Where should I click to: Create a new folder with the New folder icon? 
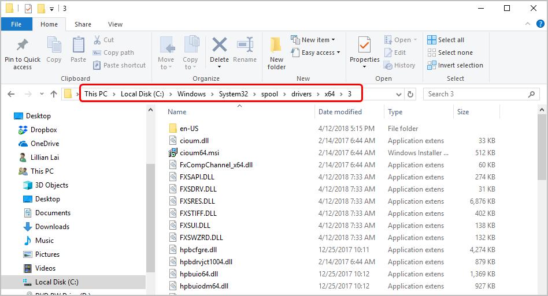tap(276, 46)
